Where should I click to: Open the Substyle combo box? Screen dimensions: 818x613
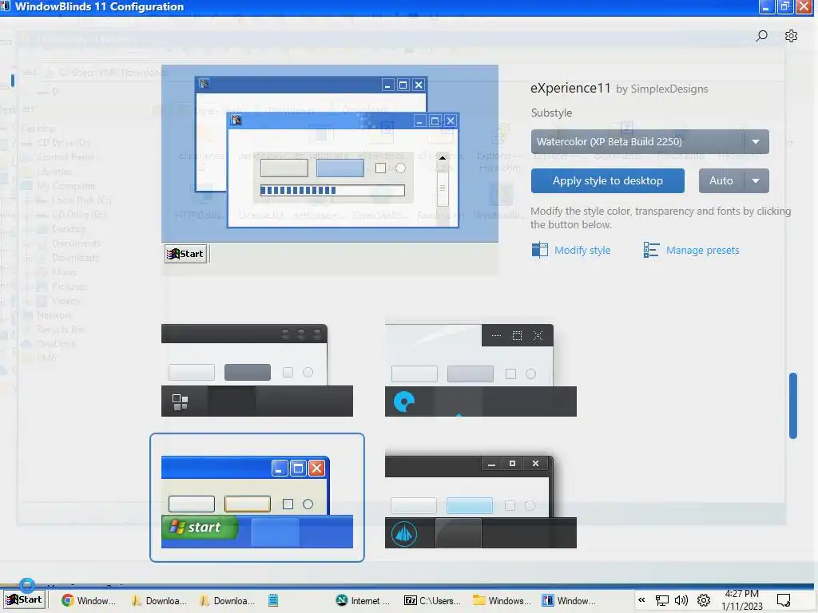(649, 142)
